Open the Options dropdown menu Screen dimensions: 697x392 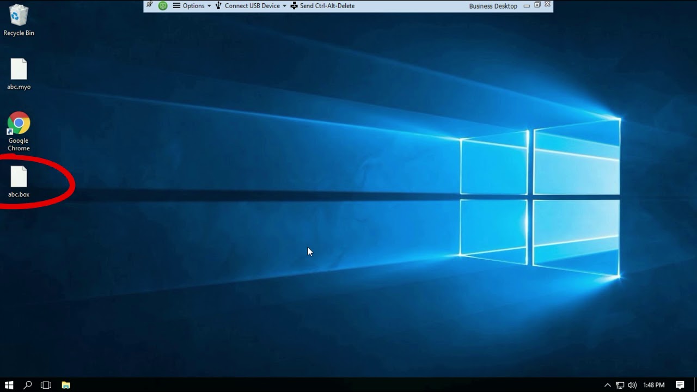[192, 6]
